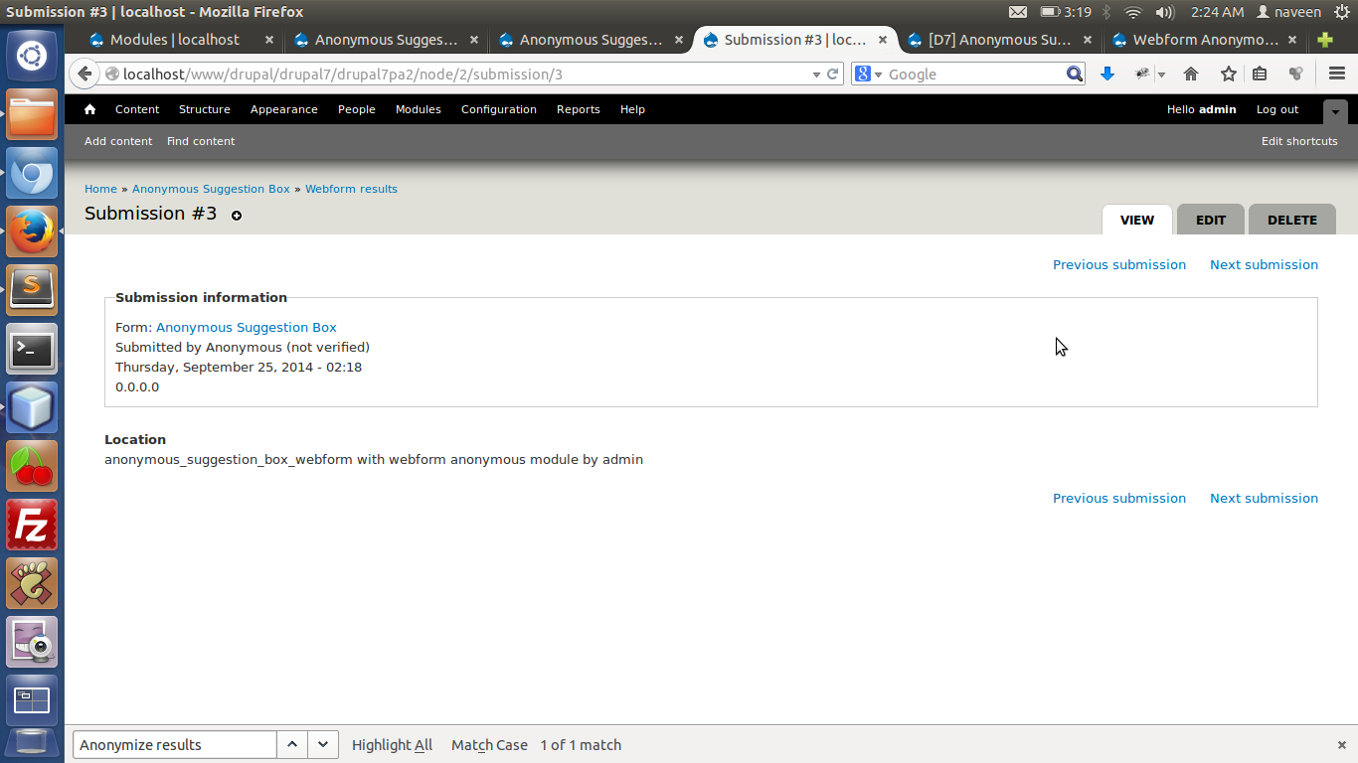
Task: Click the Firefox launcher icon
Action: point(32,231)
